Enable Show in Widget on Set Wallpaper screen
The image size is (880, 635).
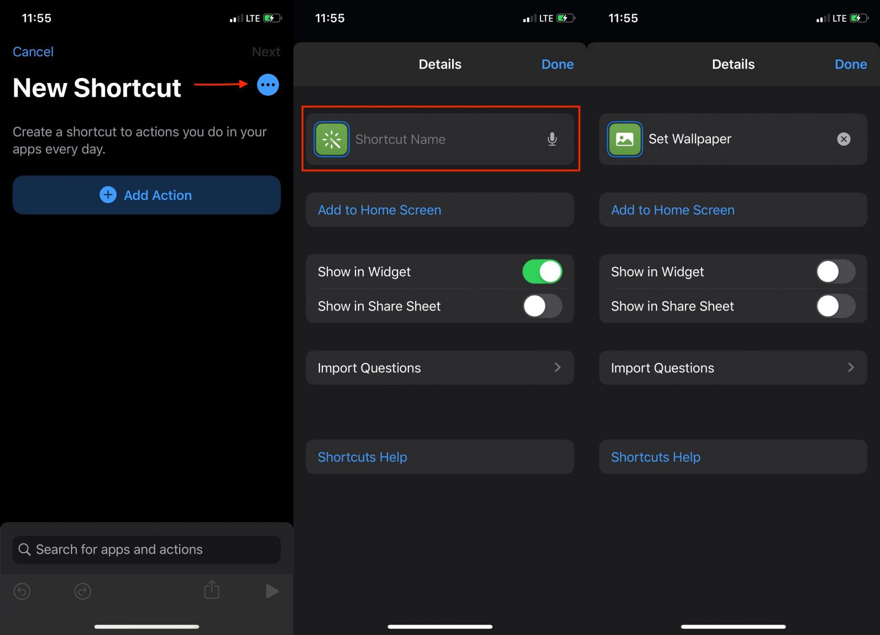(x=835, y=272)
